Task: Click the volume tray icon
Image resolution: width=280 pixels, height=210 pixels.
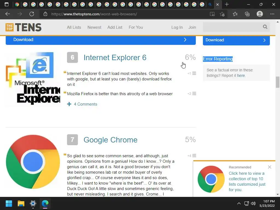Action: tap(253, 203)
